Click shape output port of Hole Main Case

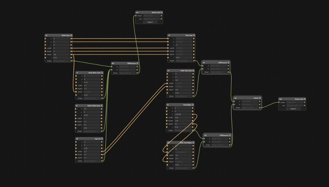[102, 98]
